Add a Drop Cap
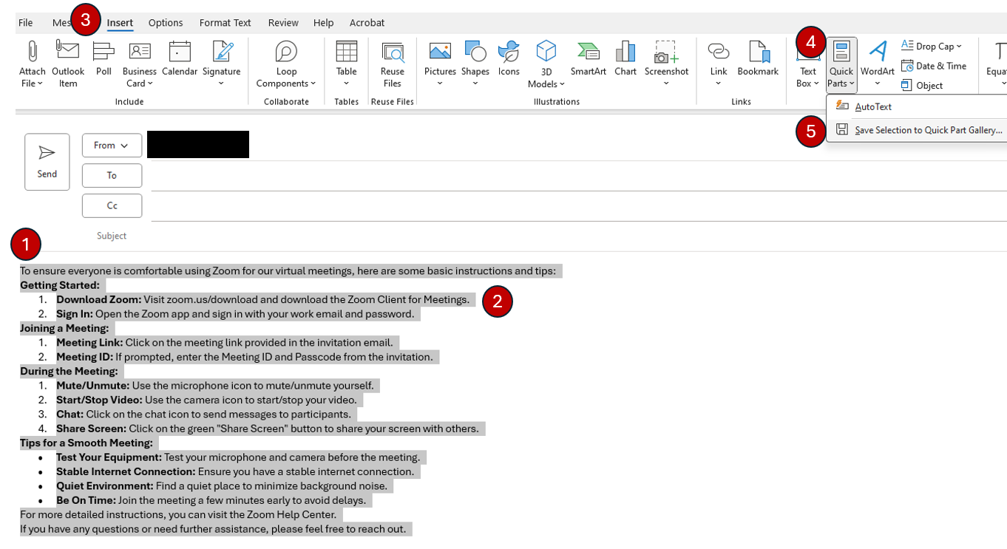 [x=932, y=46]
